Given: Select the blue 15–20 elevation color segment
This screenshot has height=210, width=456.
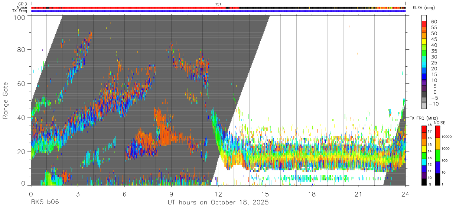Looking at the screenshot, I should tap(424, 71).
